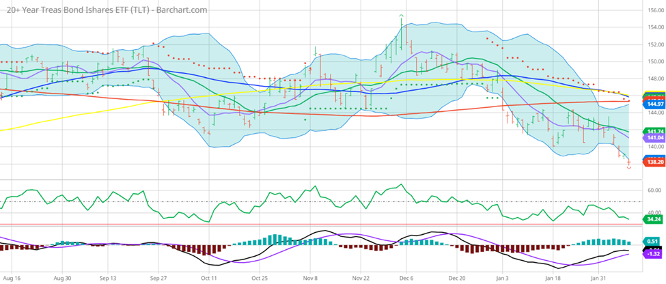This screenshot has width=666, height=284.
Task: Click the 60.00 RSI axis label
Action: pos(655,190)
